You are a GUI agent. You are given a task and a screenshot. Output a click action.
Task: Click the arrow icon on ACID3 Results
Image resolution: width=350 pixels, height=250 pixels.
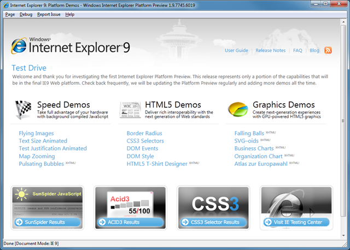tap(102, 222)
